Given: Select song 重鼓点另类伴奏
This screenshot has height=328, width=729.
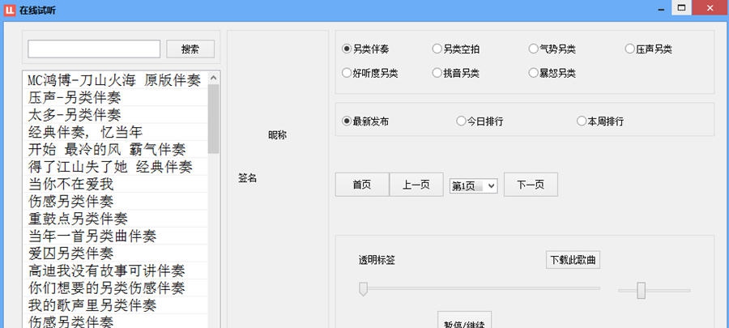Looking at the screenshot, I should pos(114,219).
